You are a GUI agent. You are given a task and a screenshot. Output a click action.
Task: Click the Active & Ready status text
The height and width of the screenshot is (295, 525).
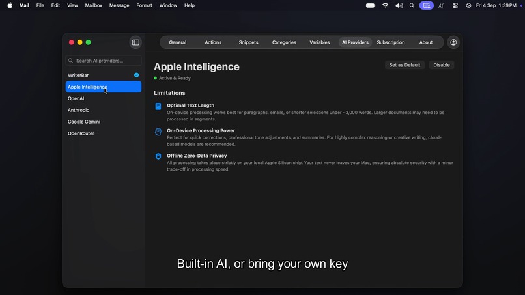pos(175,78)
